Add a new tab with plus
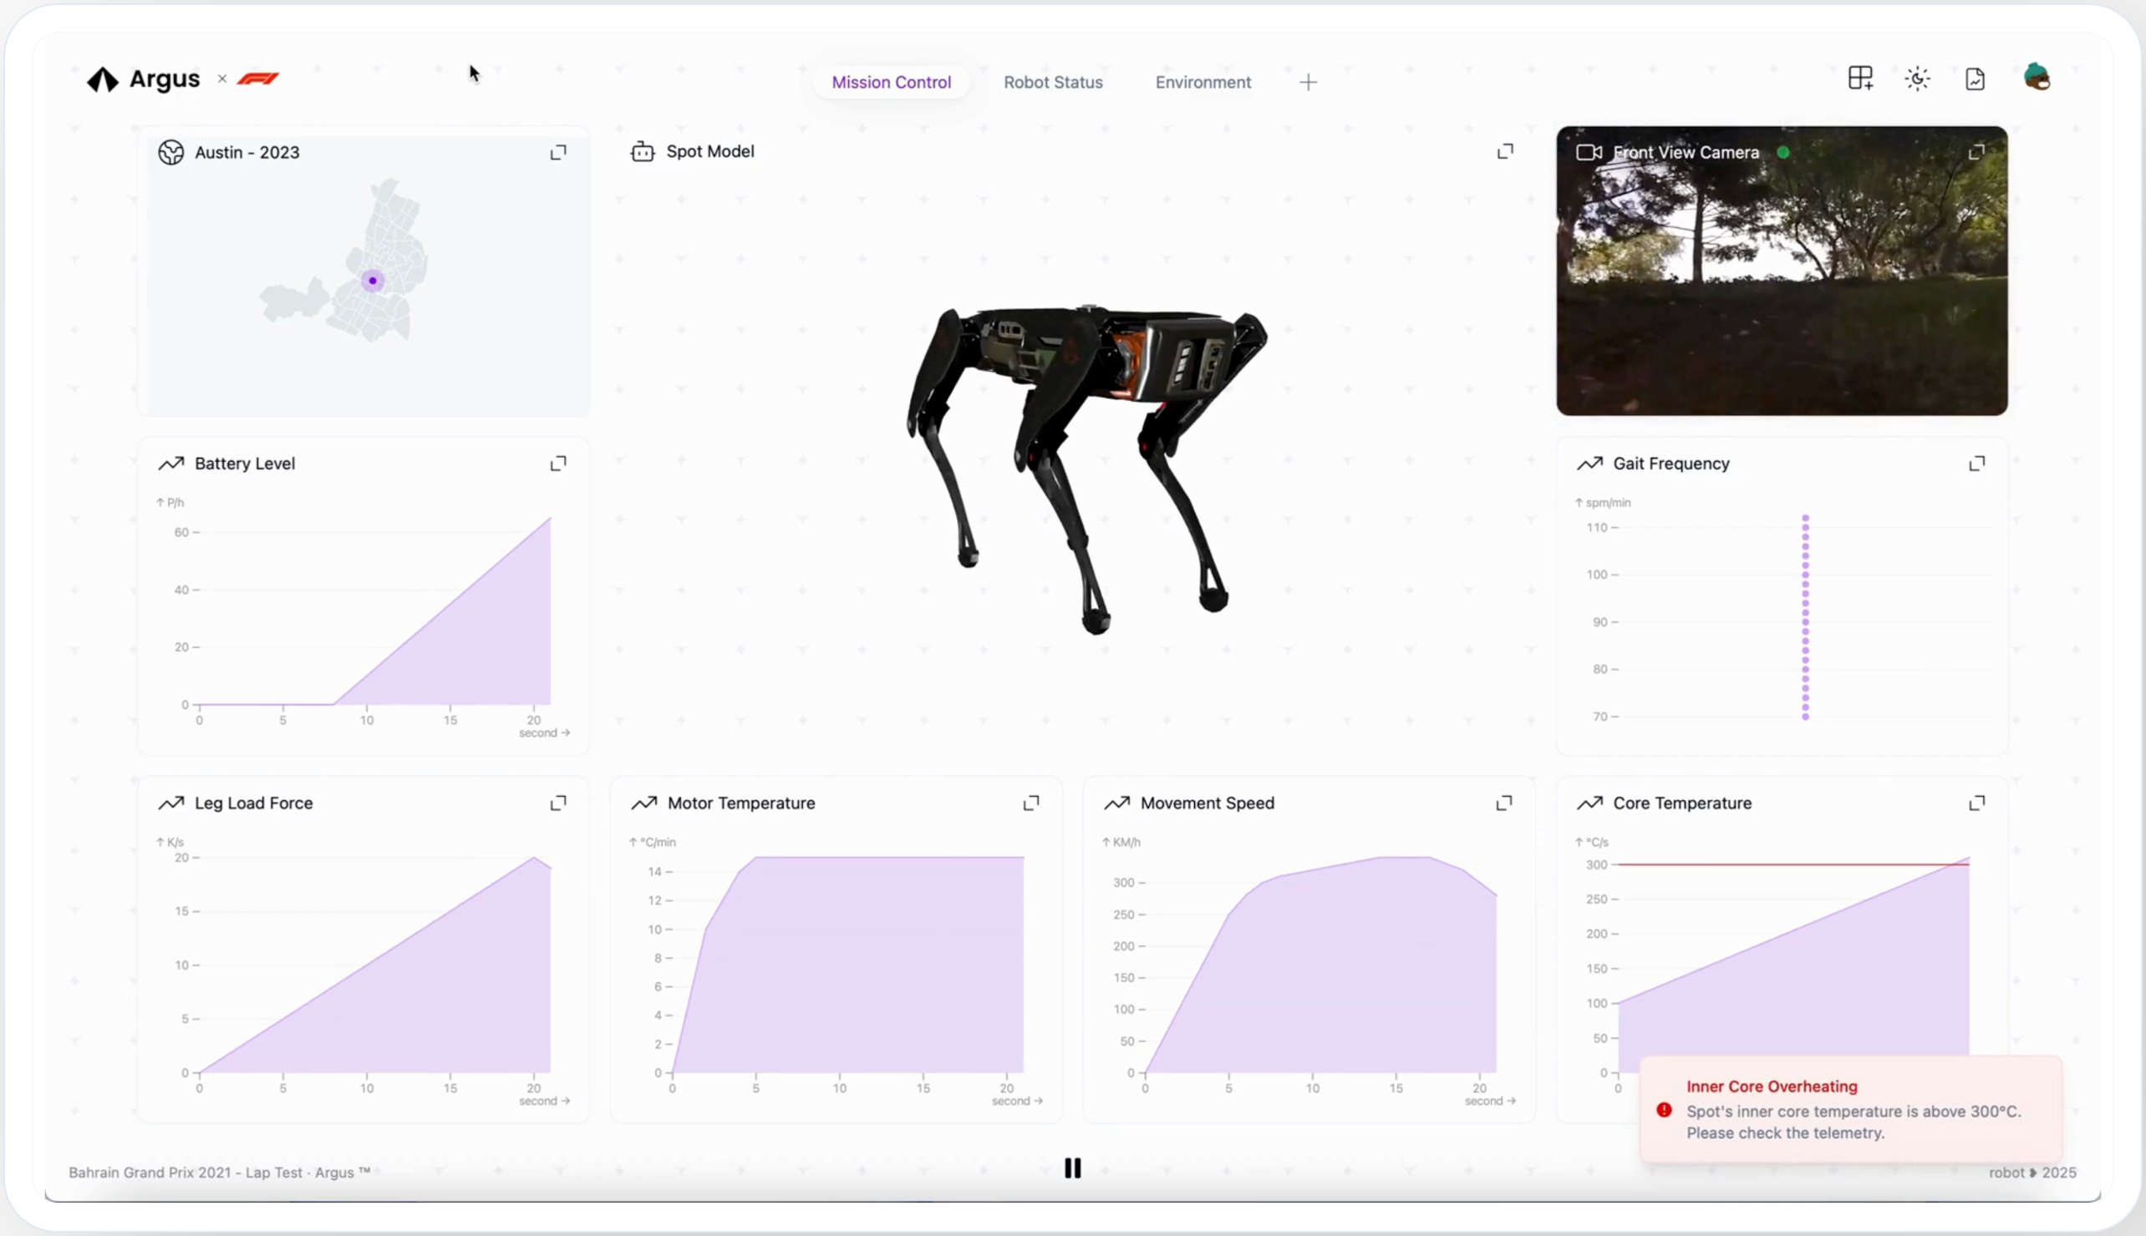2146x1236 pixels. point(1308,83)
